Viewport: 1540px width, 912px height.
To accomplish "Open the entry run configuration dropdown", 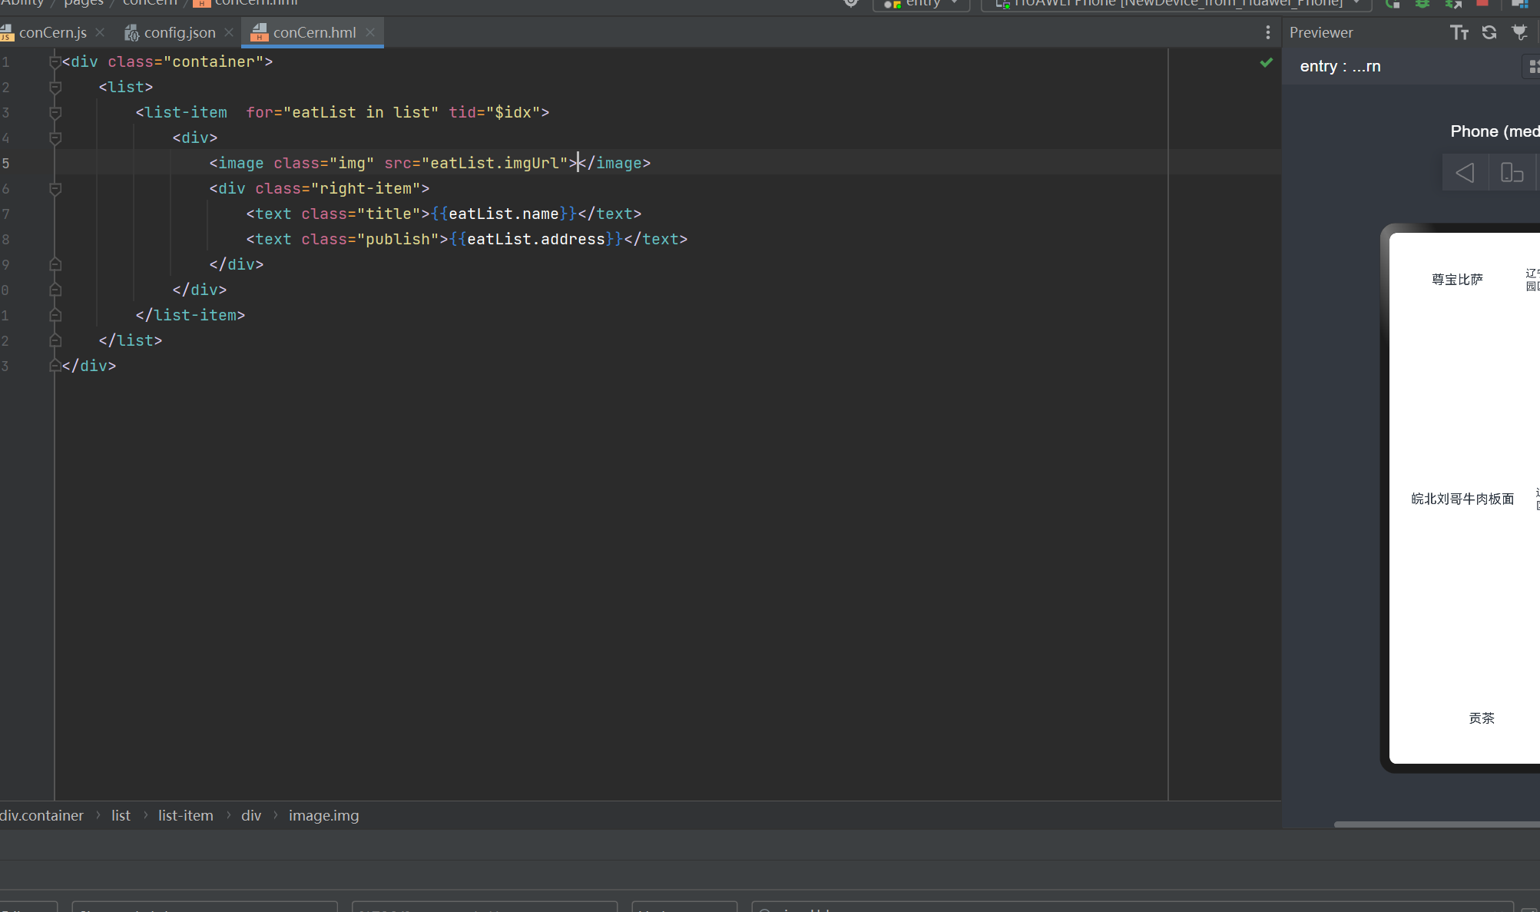I will [921, 4].
